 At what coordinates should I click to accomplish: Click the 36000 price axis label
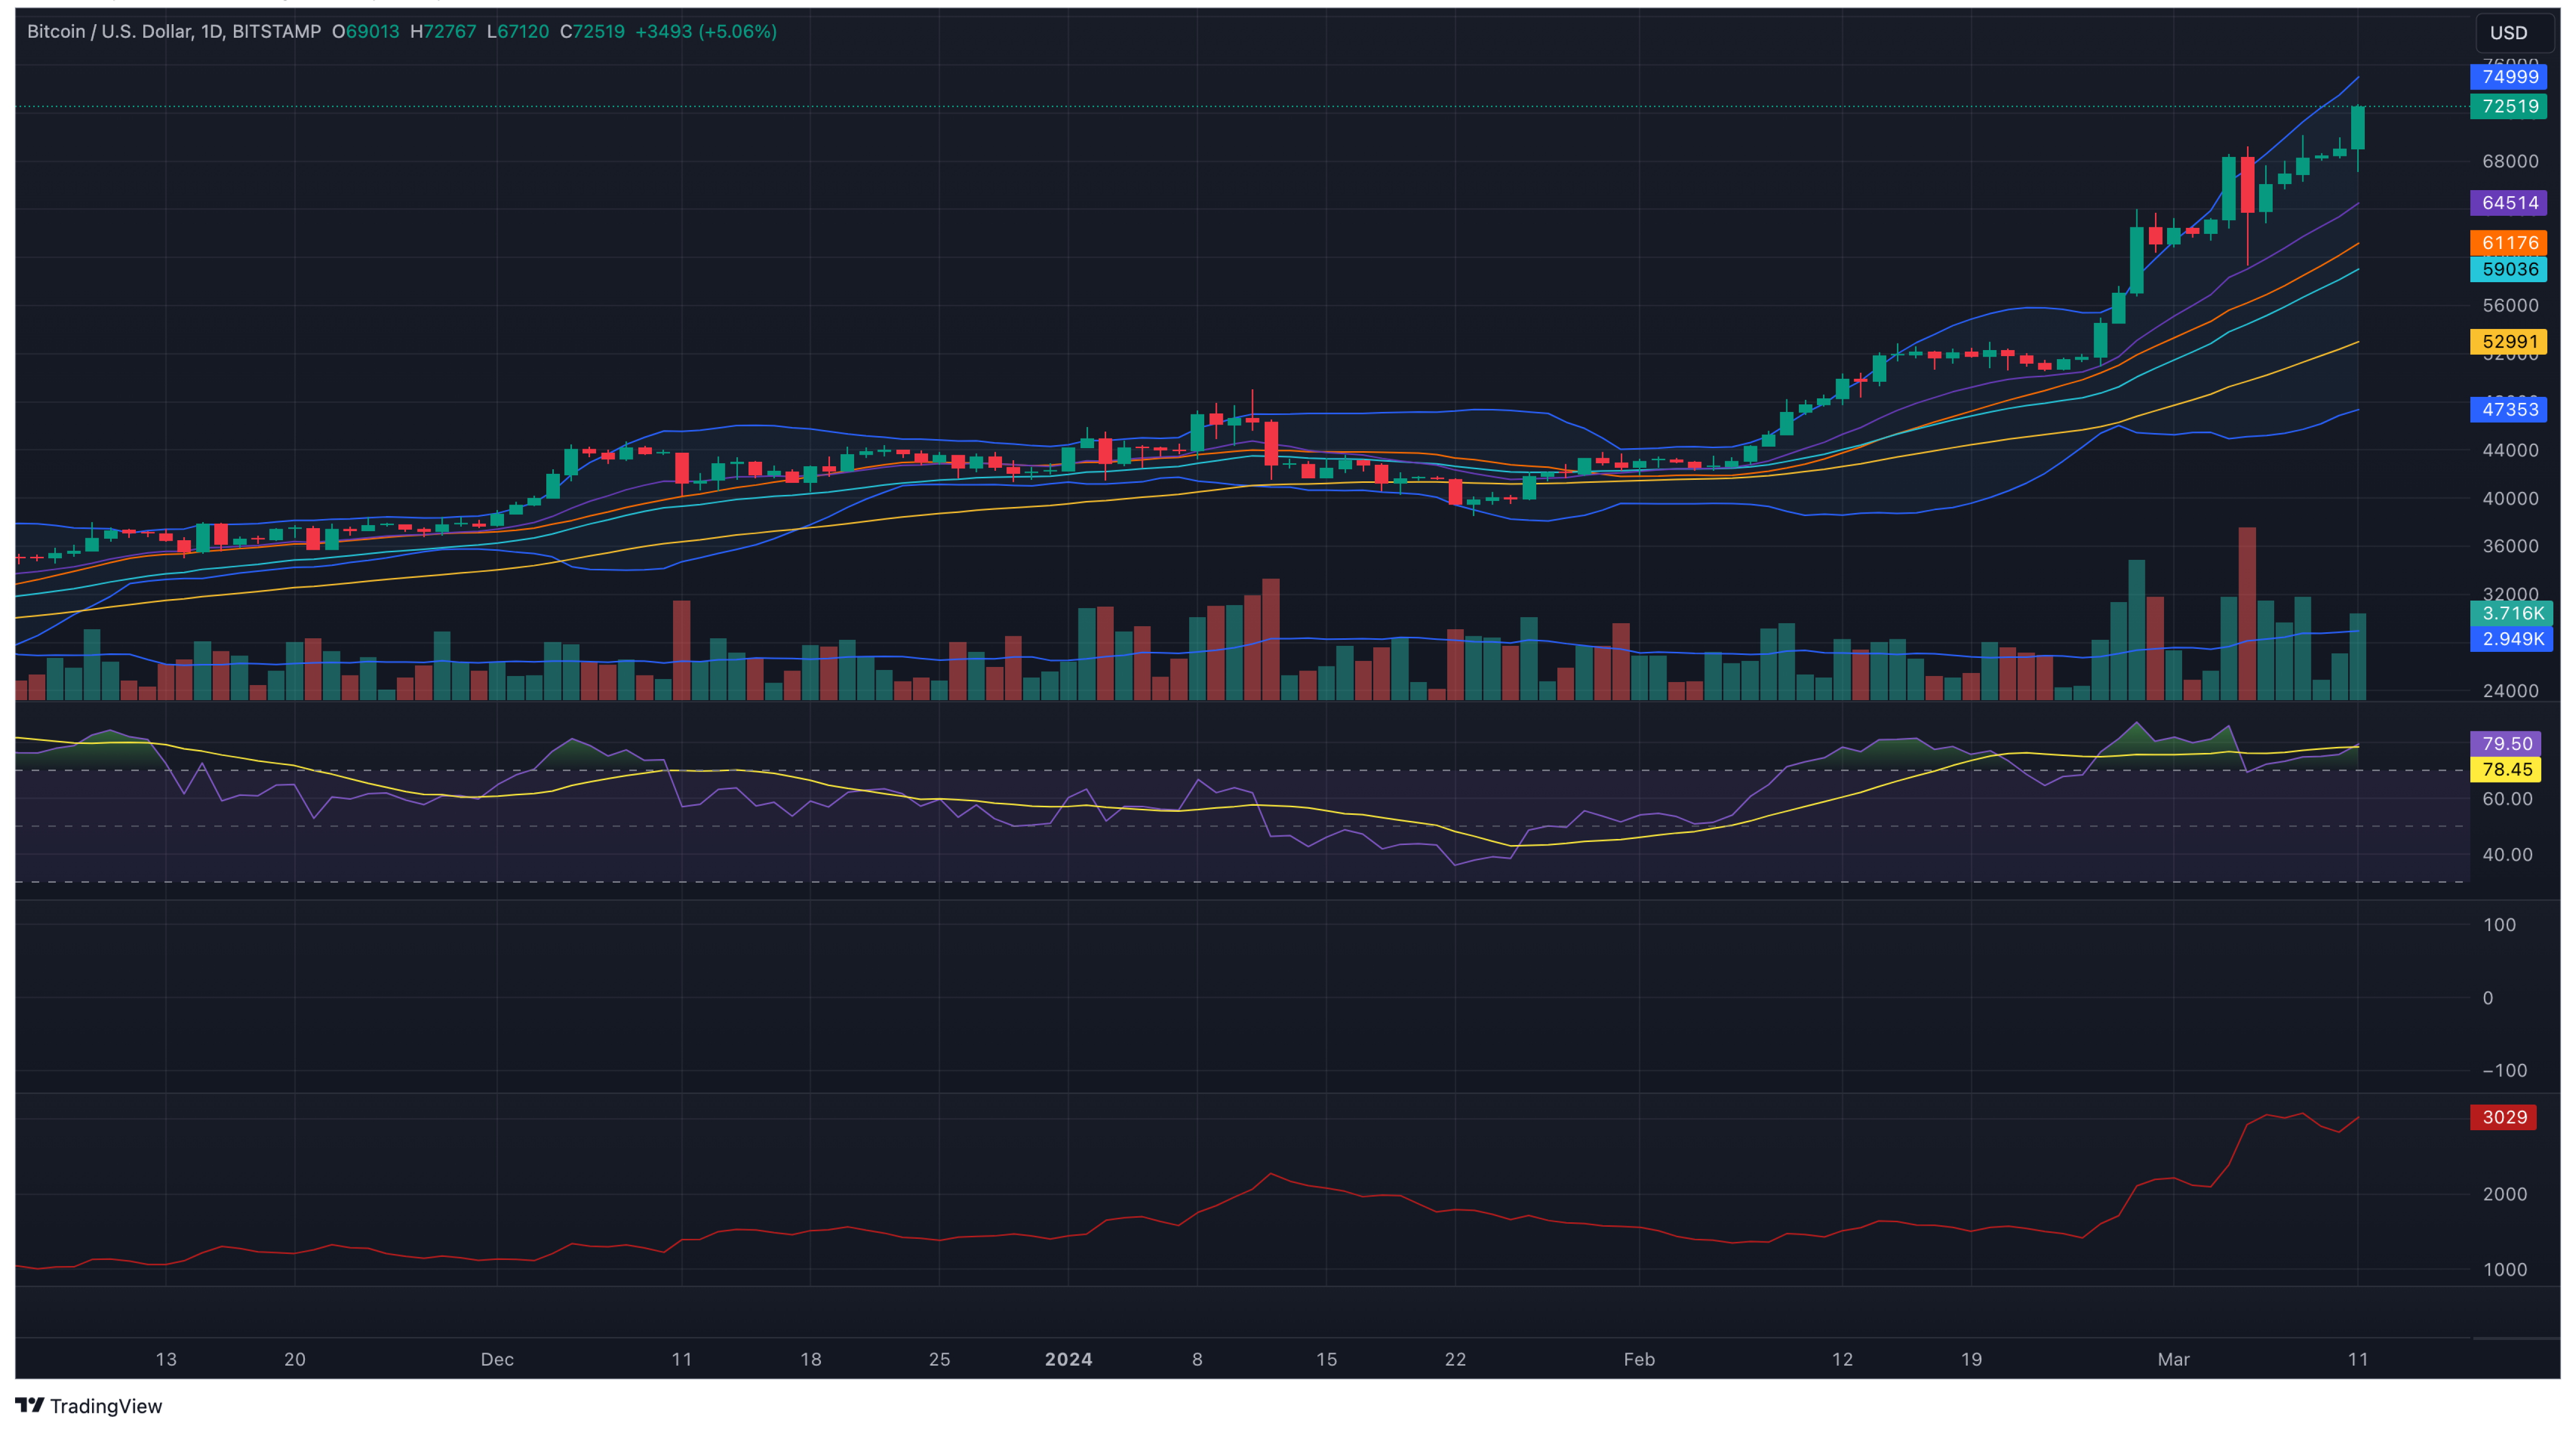2510,546
